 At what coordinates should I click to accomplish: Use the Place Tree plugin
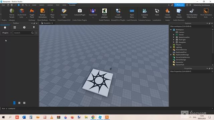[52, 13]
